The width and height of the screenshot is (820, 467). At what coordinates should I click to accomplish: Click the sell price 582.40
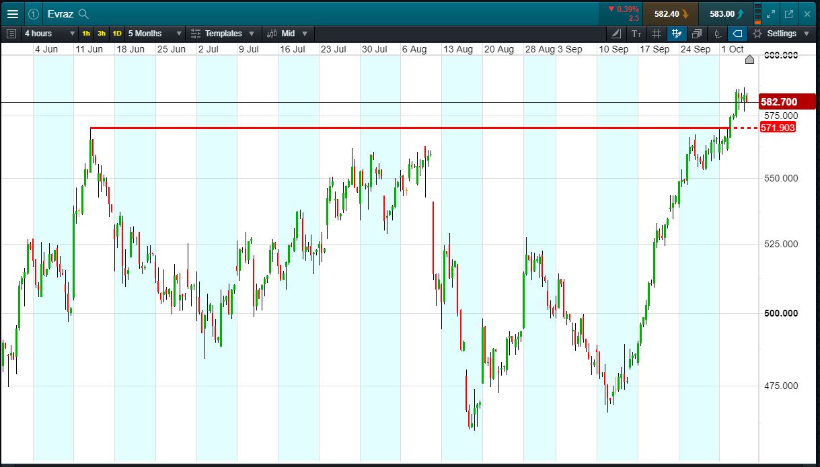pos(671,13)
